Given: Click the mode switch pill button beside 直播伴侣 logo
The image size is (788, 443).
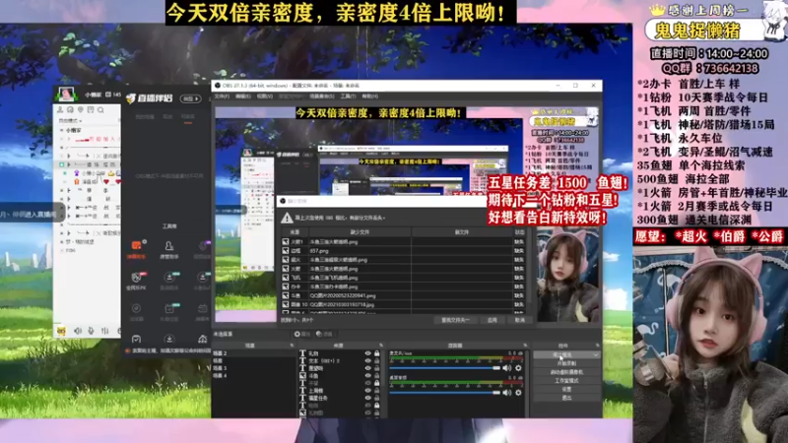Looking at the screenshot, I should (x=190, y=98).
